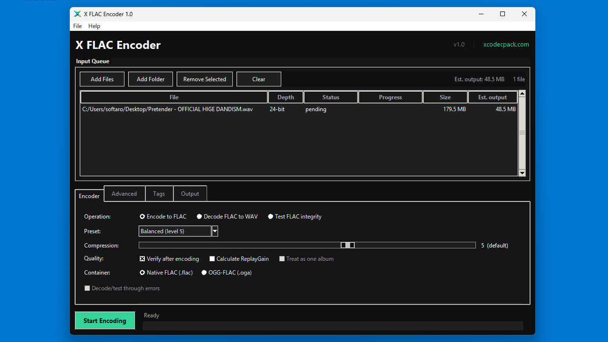
Task: Click the Add Folder button
Action: click(x=151, y=79)
